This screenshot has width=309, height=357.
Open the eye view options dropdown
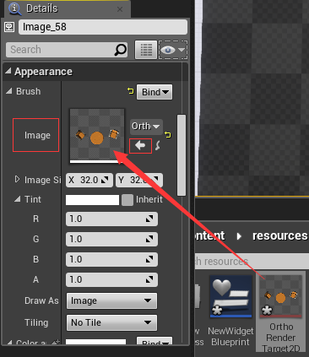coord(173,50)
